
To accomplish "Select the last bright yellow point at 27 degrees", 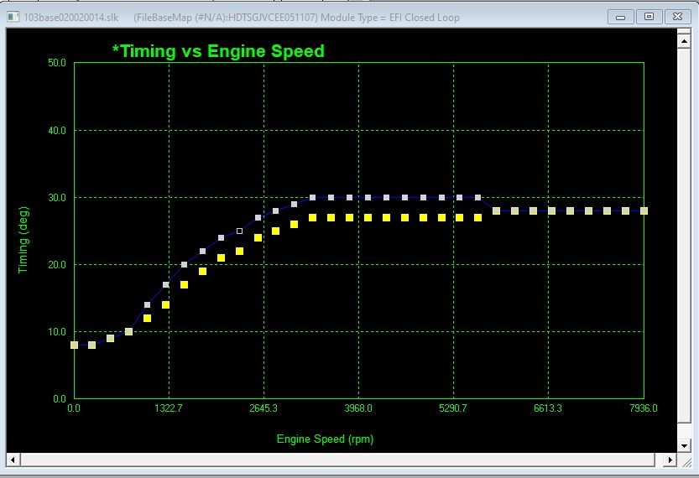I will 478,218.
